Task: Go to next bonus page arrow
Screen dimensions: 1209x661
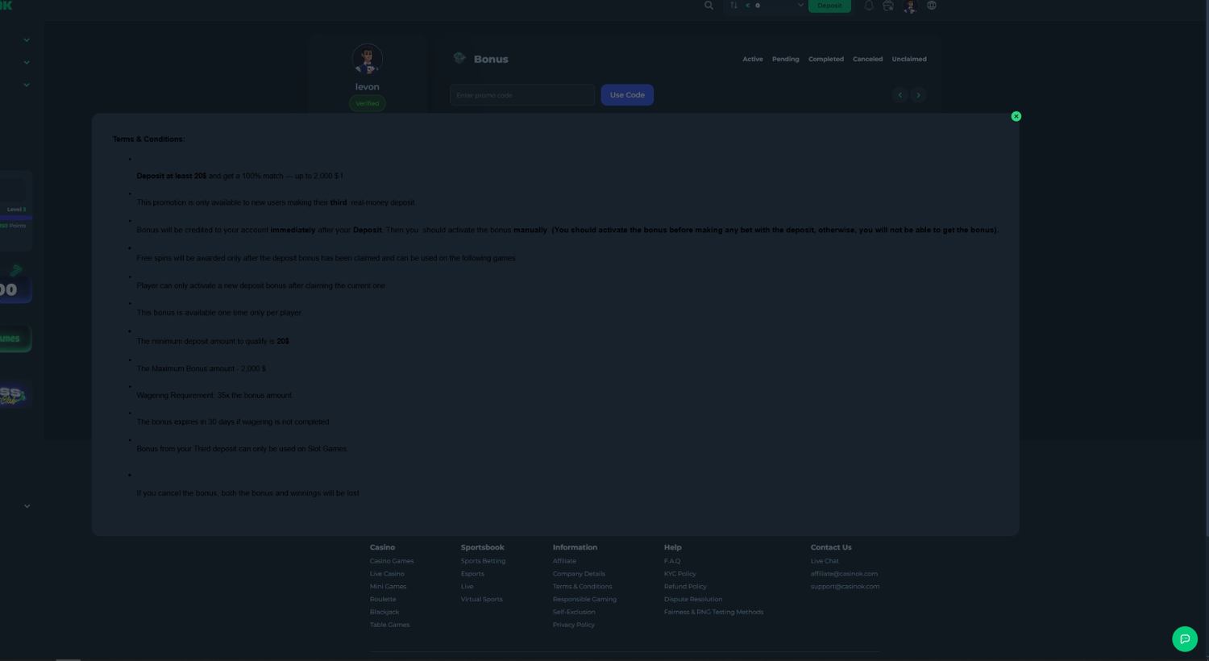Action: coord(918,95)
